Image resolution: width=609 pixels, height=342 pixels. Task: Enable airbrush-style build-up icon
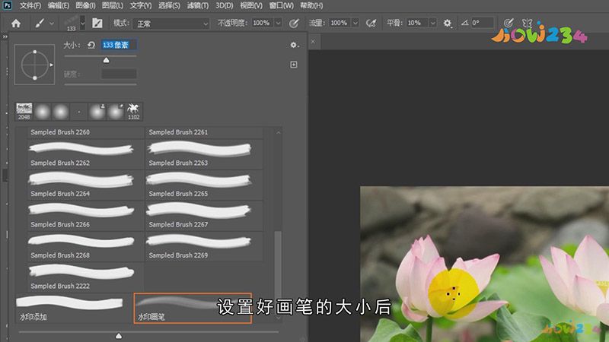371,24
